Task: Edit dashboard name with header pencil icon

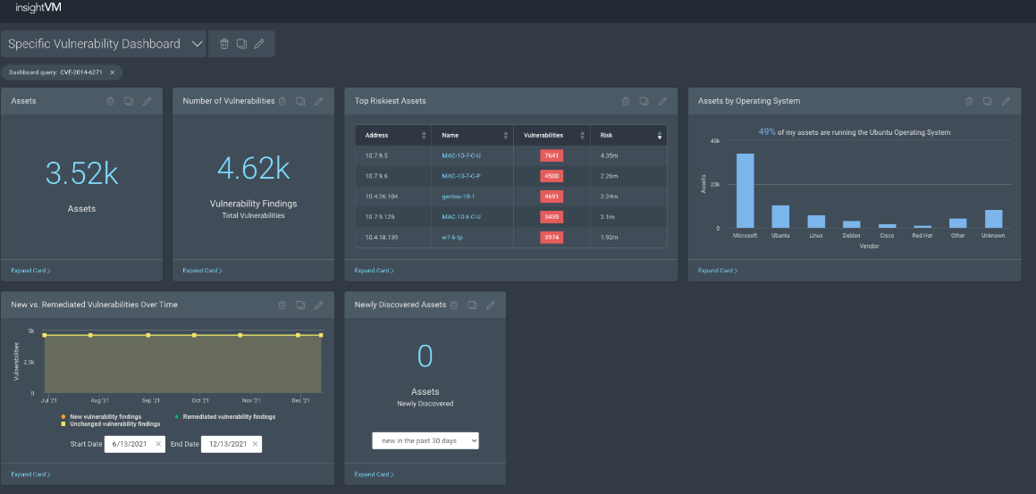Action: click(259, 44)
